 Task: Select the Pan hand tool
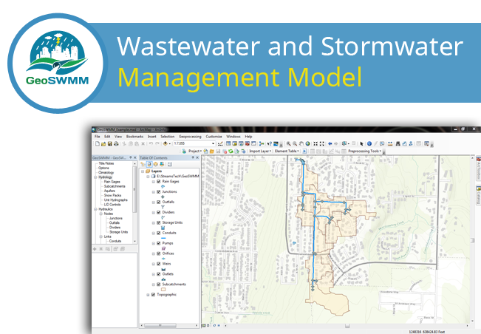coord(301,143)
